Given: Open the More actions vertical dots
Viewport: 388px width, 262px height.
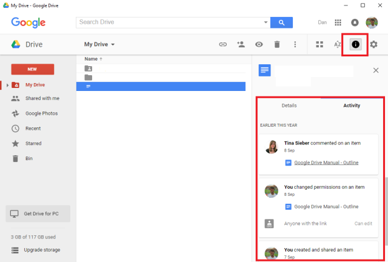Looking at the screenshot, I should (x=295, y=44).
